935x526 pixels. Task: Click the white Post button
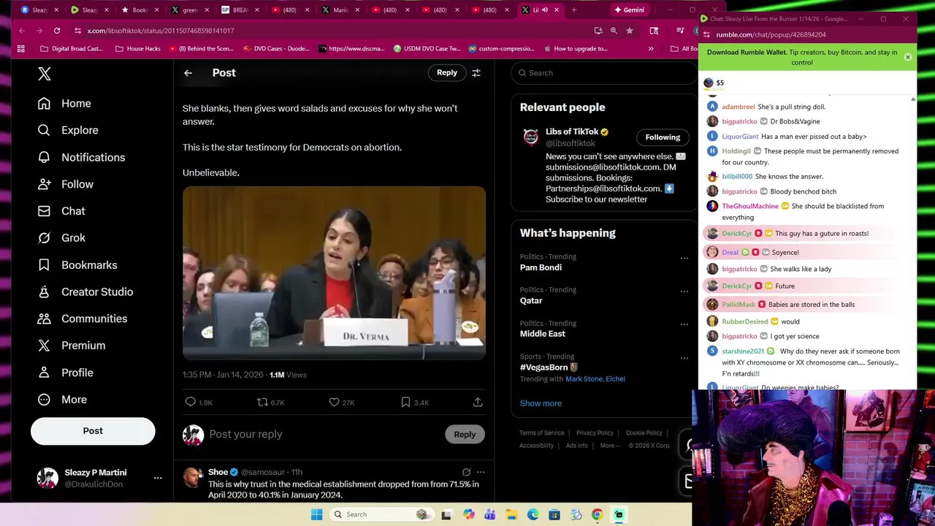[x=93, y=431]
